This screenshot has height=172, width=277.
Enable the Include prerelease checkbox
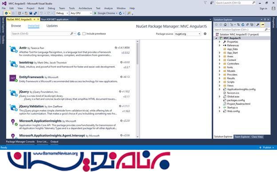[84, 34]
